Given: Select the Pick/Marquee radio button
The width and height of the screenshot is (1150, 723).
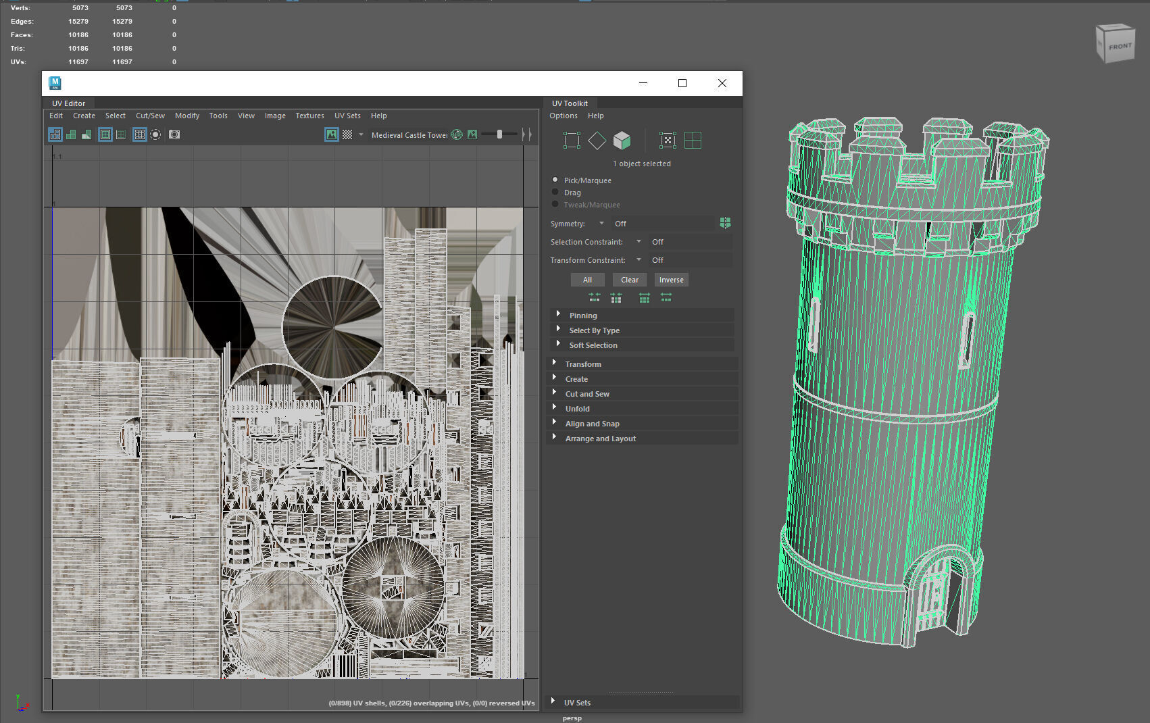Looking at the screenshot, I should point(555,180).
